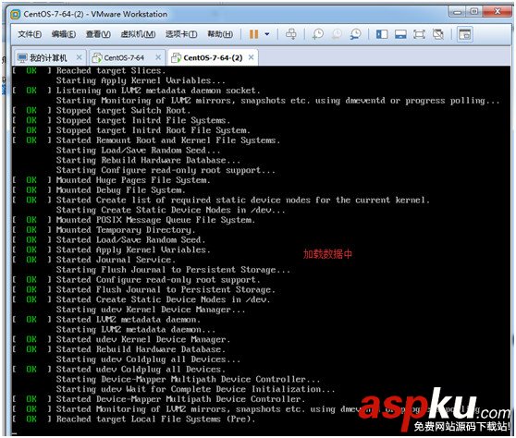Click 'Reached target Local File Systems (Pre).' line
Viewport: 516px width, 438px height.
pos(155,419)
